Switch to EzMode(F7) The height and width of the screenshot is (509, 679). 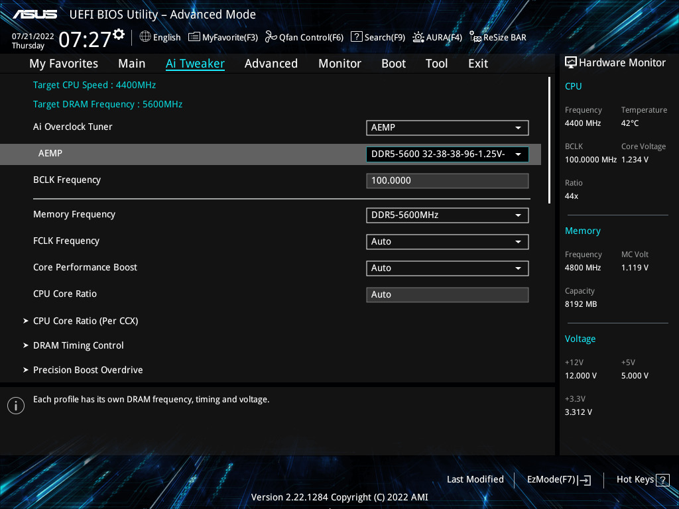coord(559,480)
